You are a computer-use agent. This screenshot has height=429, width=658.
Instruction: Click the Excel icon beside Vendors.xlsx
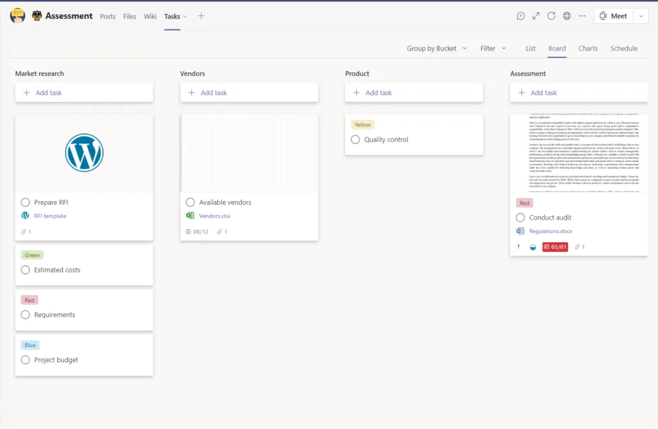(190, 216)
